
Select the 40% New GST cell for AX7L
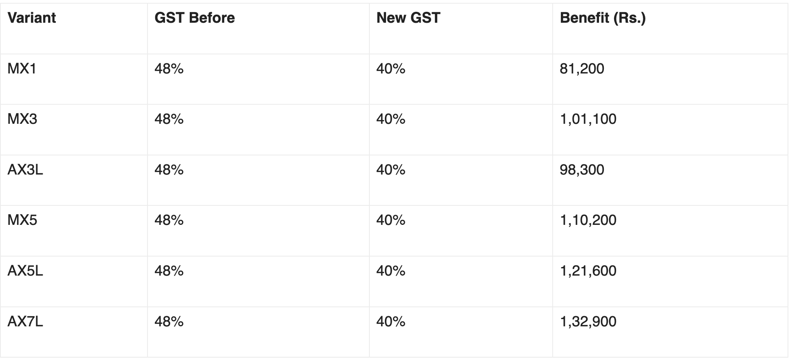pyautogui.click(x=391, y=321)
